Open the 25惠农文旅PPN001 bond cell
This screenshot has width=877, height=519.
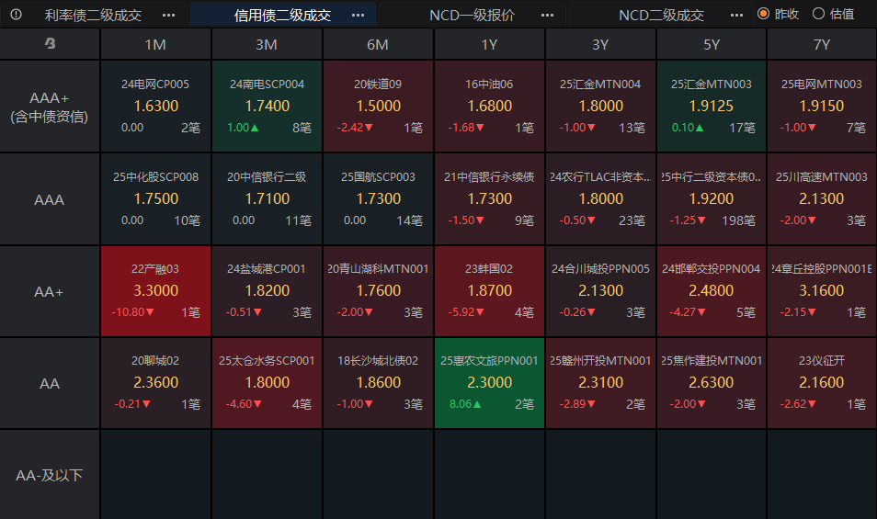pos(489,383)
